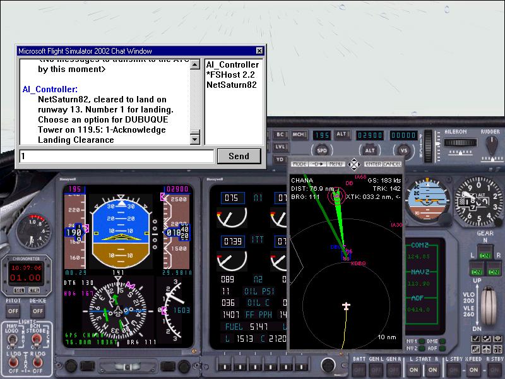Open the GPS MENU
This screenshot has height=379, width=505.
(x=335, y=164)
